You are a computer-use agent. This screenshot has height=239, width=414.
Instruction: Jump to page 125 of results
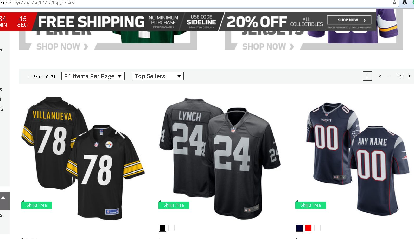(400, 76)
